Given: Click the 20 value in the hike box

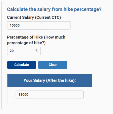Looking at the screenshot, I should pos(12,51).
